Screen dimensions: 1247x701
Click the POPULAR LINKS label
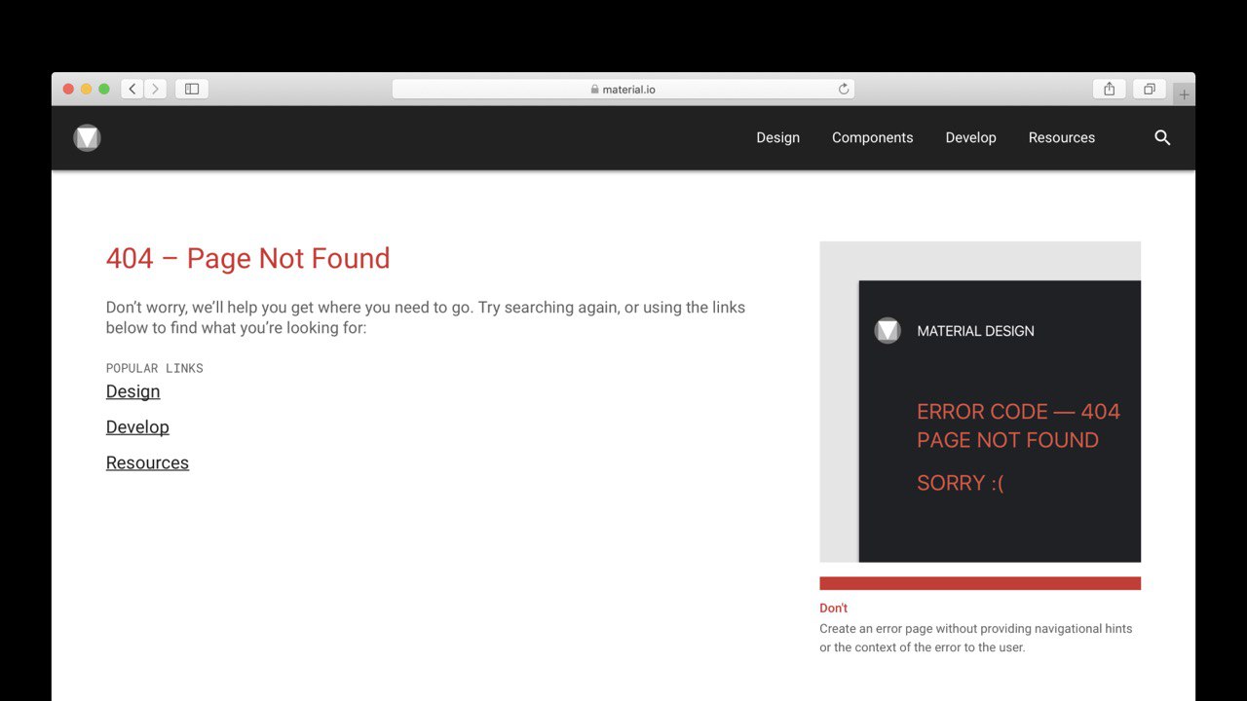click(x=154, y=368)
